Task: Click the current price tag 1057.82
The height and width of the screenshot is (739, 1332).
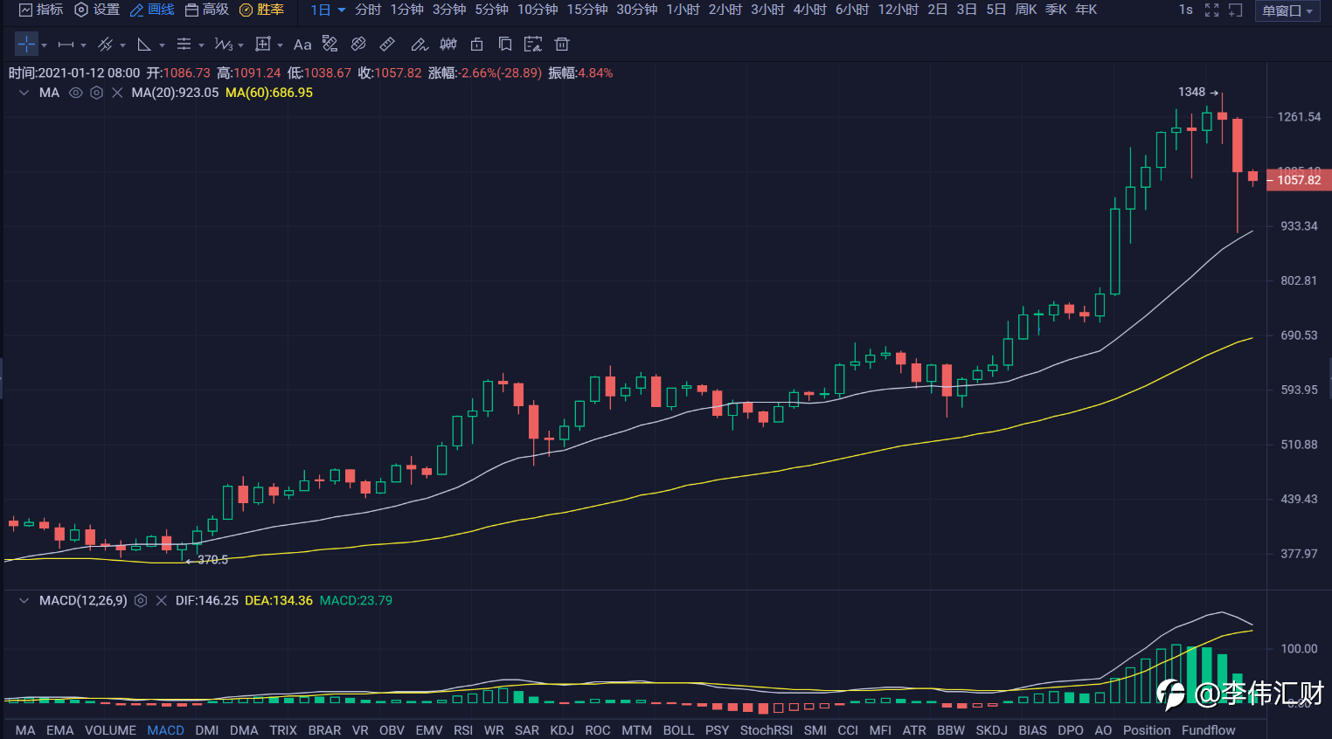Action: point(1299,180)
